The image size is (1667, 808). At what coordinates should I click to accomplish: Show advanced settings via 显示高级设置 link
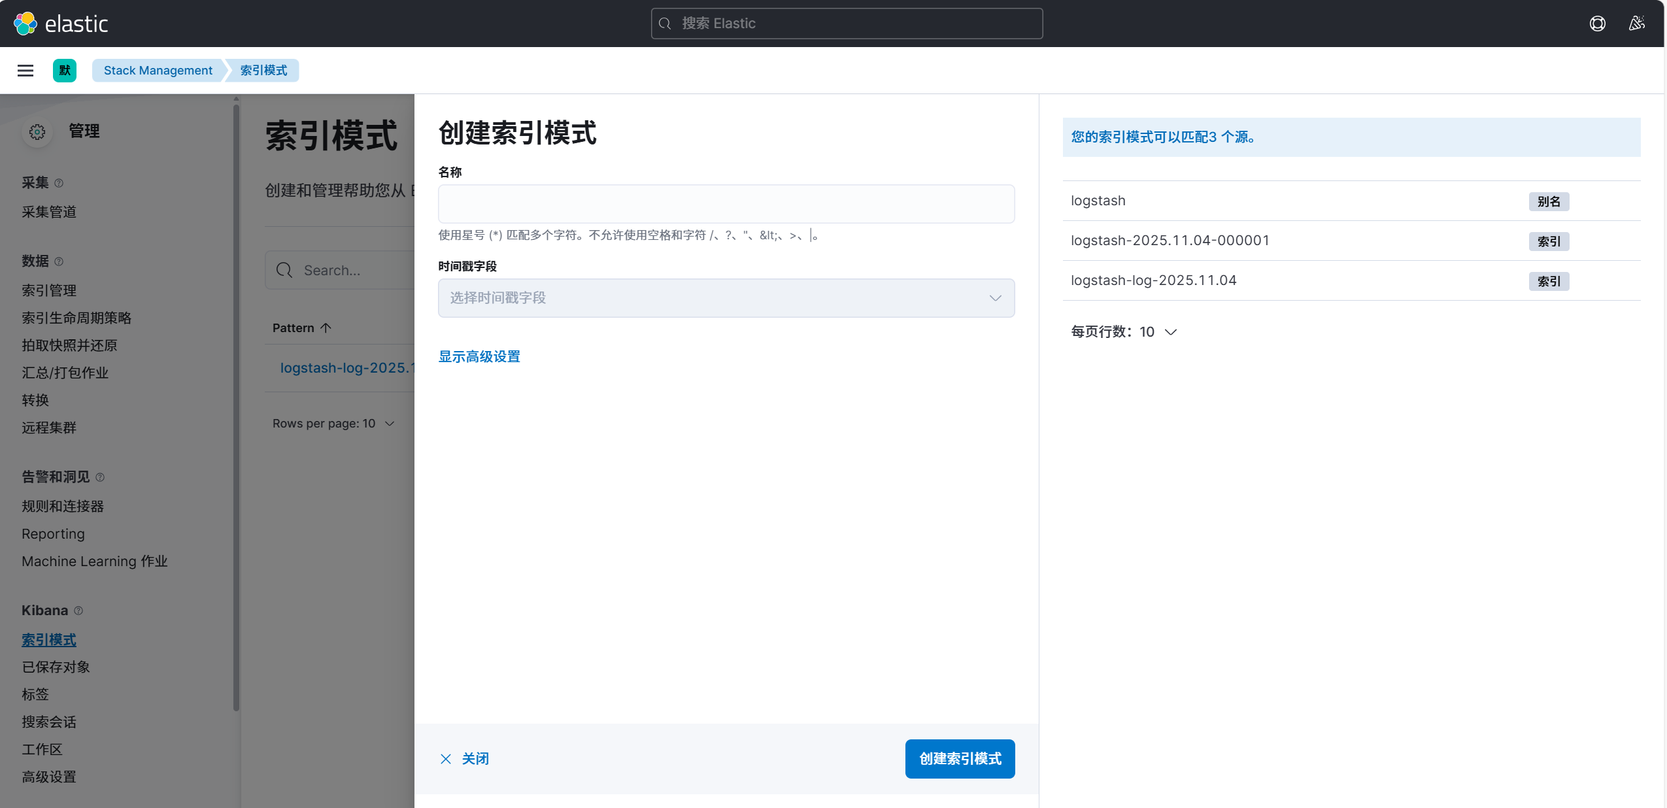(x=479, y=357)
